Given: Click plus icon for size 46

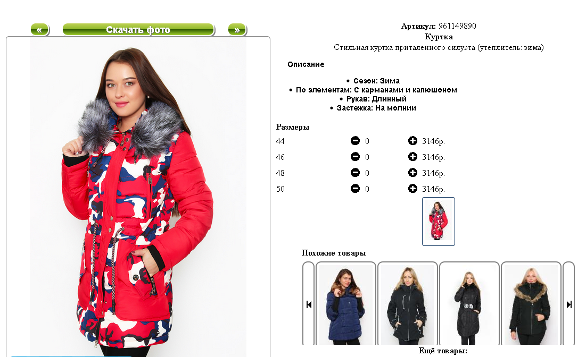Looking at the screenshot, I should [412, 157].
